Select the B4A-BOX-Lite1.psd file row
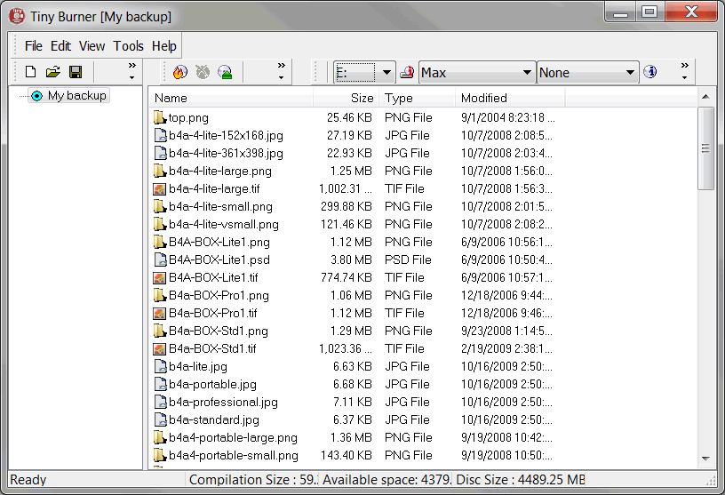Screen dimensions: 725x495 tap(355, 260)
